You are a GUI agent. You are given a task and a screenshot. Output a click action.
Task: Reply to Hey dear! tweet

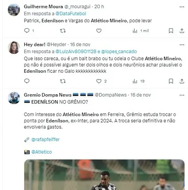27,81
